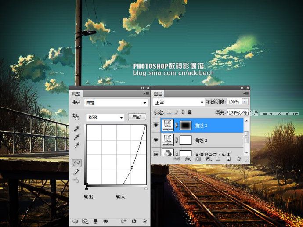
Task: Click the layers list scrollbar thumb
Action: coord(246,137)
